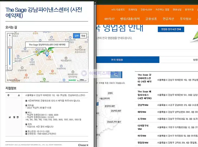Screen dimensions: 198x147
Task: Zoom out the map with minus button
Action: click(x=10, y=68)
